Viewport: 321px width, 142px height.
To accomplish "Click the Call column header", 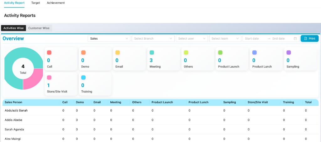I will (65, 102).
